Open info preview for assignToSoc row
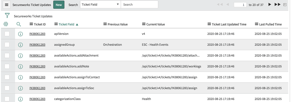 [x=21, y=88]
